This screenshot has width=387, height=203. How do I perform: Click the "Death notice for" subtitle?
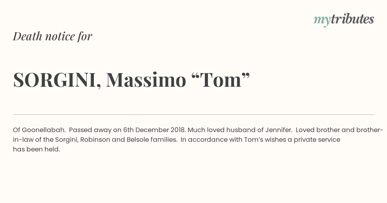pyautogui.click(x=53, y=36)
